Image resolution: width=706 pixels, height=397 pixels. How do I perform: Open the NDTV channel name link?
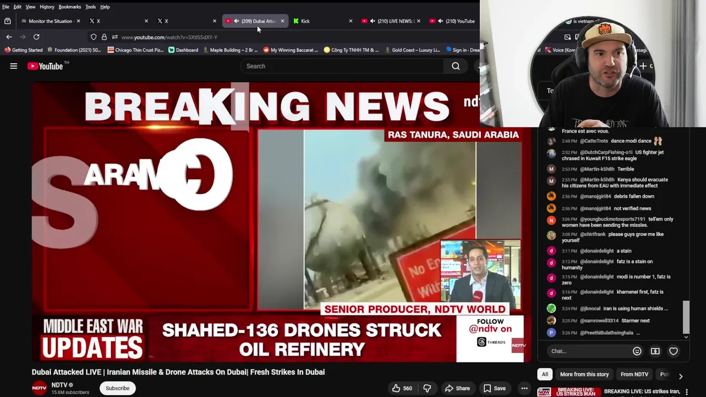(59, 385)
